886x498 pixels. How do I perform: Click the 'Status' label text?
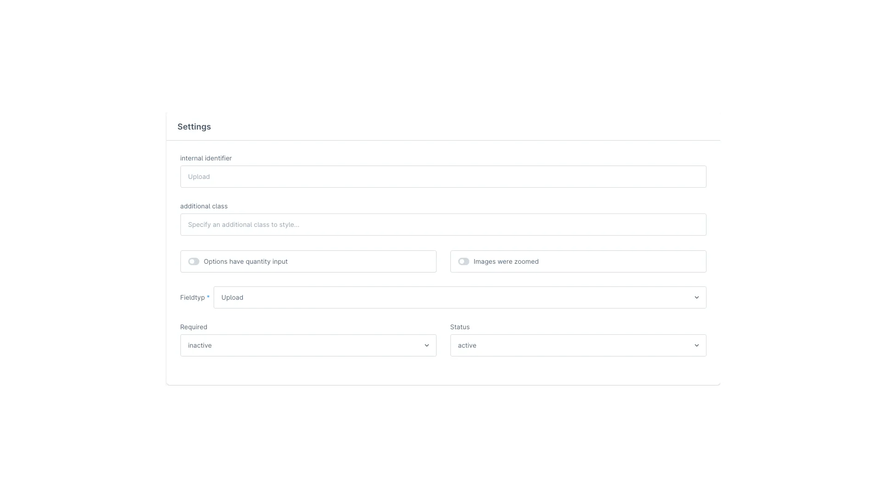point(460,327)
